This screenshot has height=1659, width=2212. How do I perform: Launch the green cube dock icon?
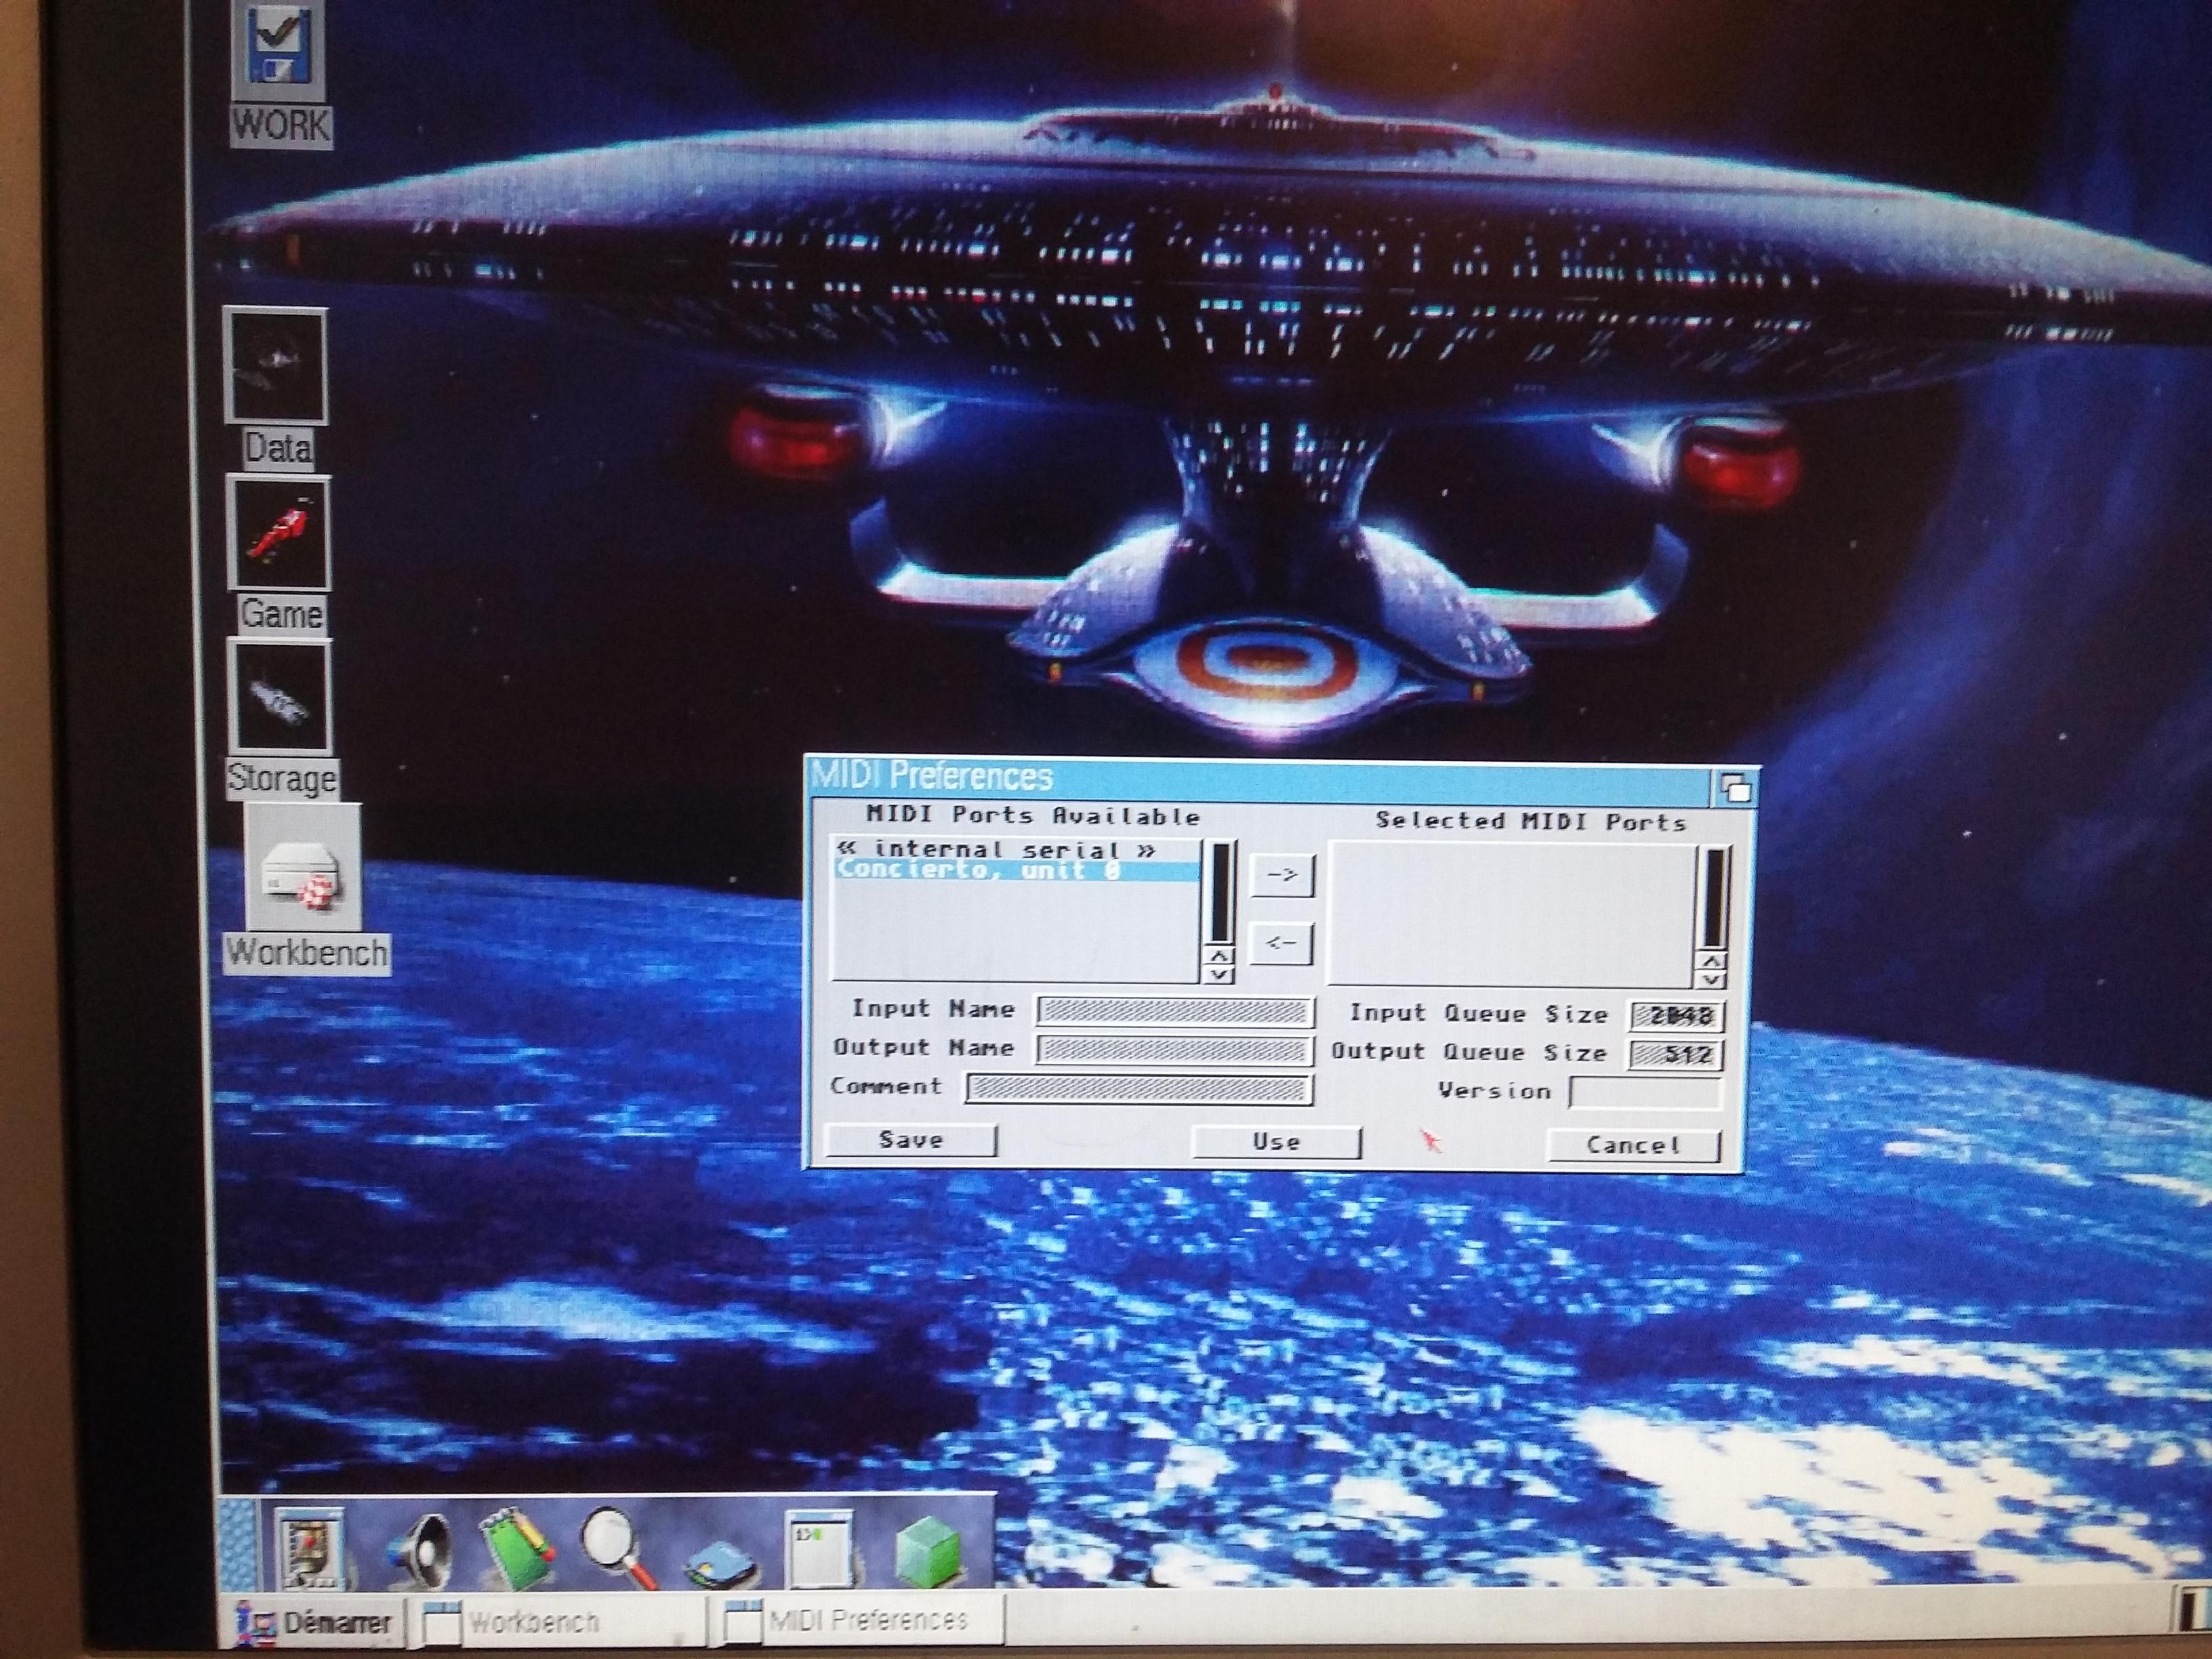[928, 1551]
